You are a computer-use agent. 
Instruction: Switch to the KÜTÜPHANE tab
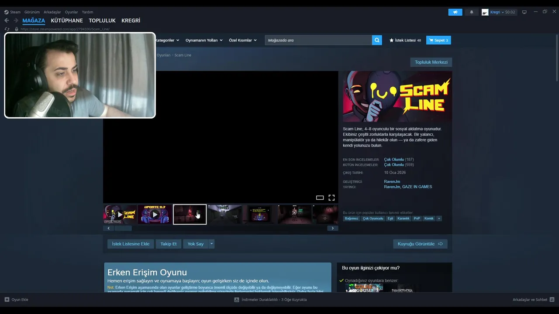(x=67, y=20)
